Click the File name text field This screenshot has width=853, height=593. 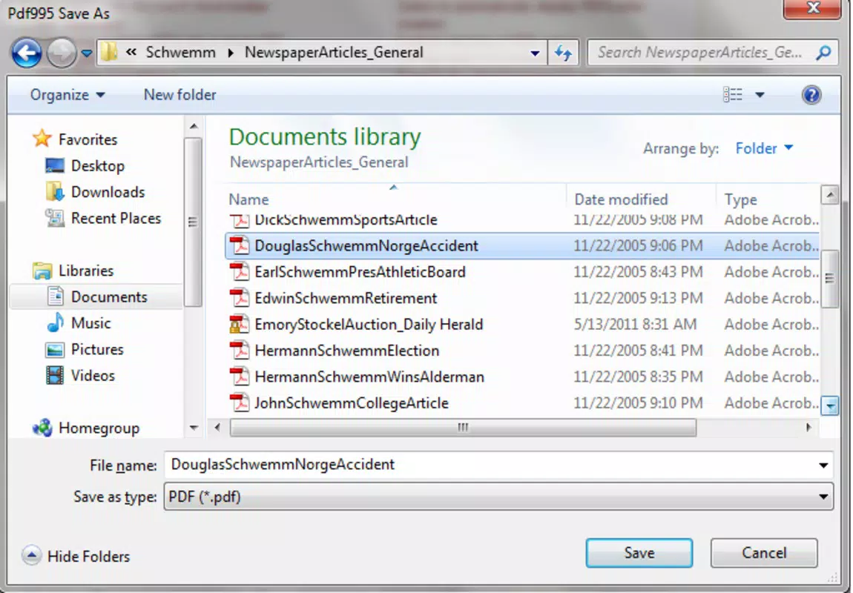click(x=499, y=465)
